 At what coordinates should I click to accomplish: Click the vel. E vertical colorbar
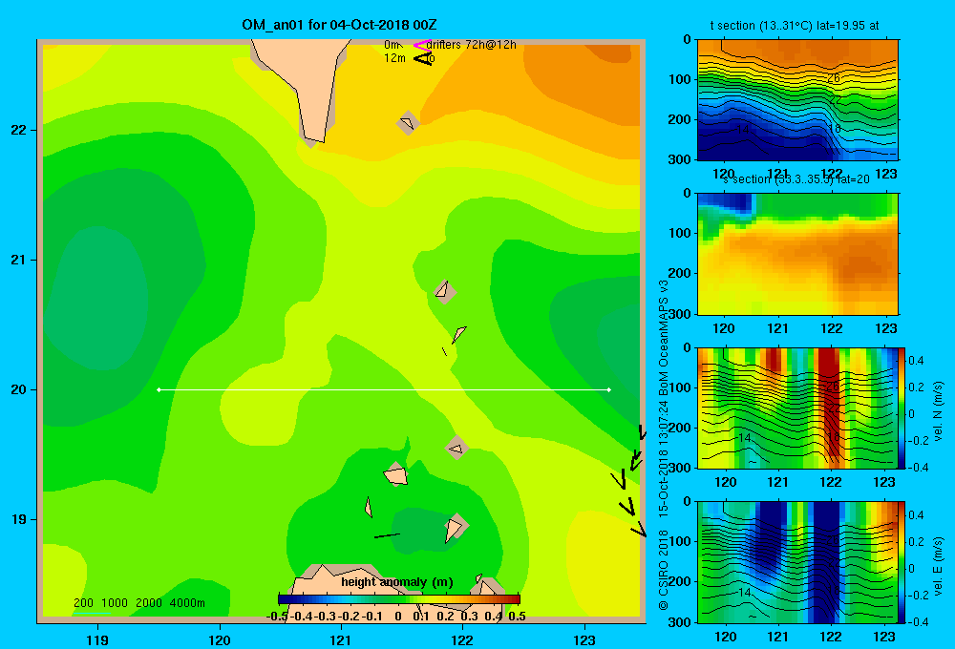[x=902, y=562]
